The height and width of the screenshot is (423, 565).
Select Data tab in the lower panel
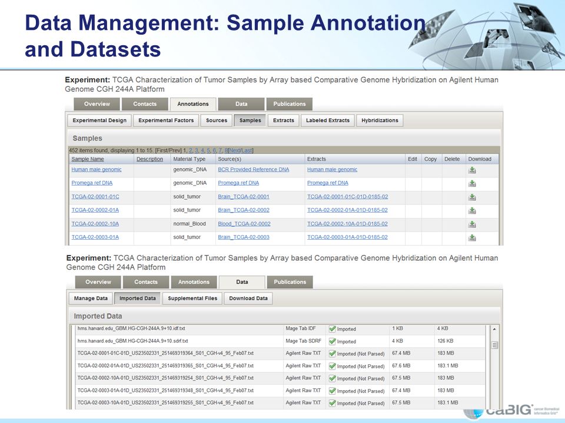tap(242, 282)
